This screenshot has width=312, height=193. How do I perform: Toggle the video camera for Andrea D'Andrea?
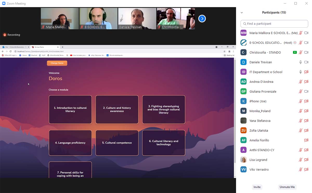pyautogui.click(x=306, y=82)
